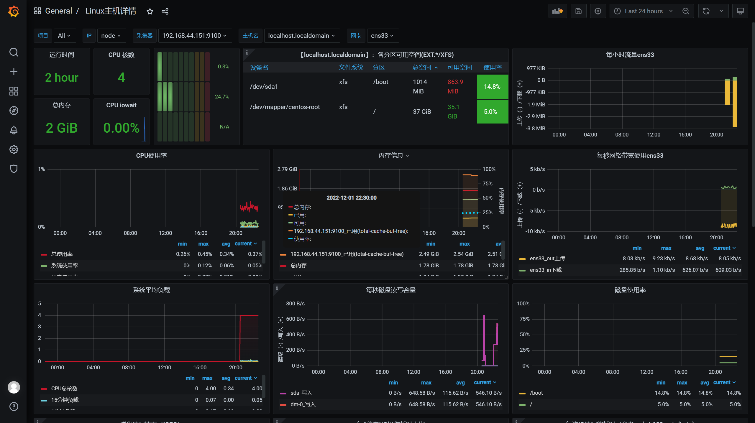Toggle sda_写入 series in disk legend
The height and width of the screenshot is (423, 755).
click(301, 393)
